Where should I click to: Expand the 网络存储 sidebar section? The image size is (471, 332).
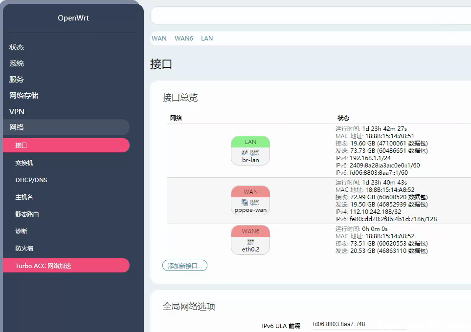24,96
